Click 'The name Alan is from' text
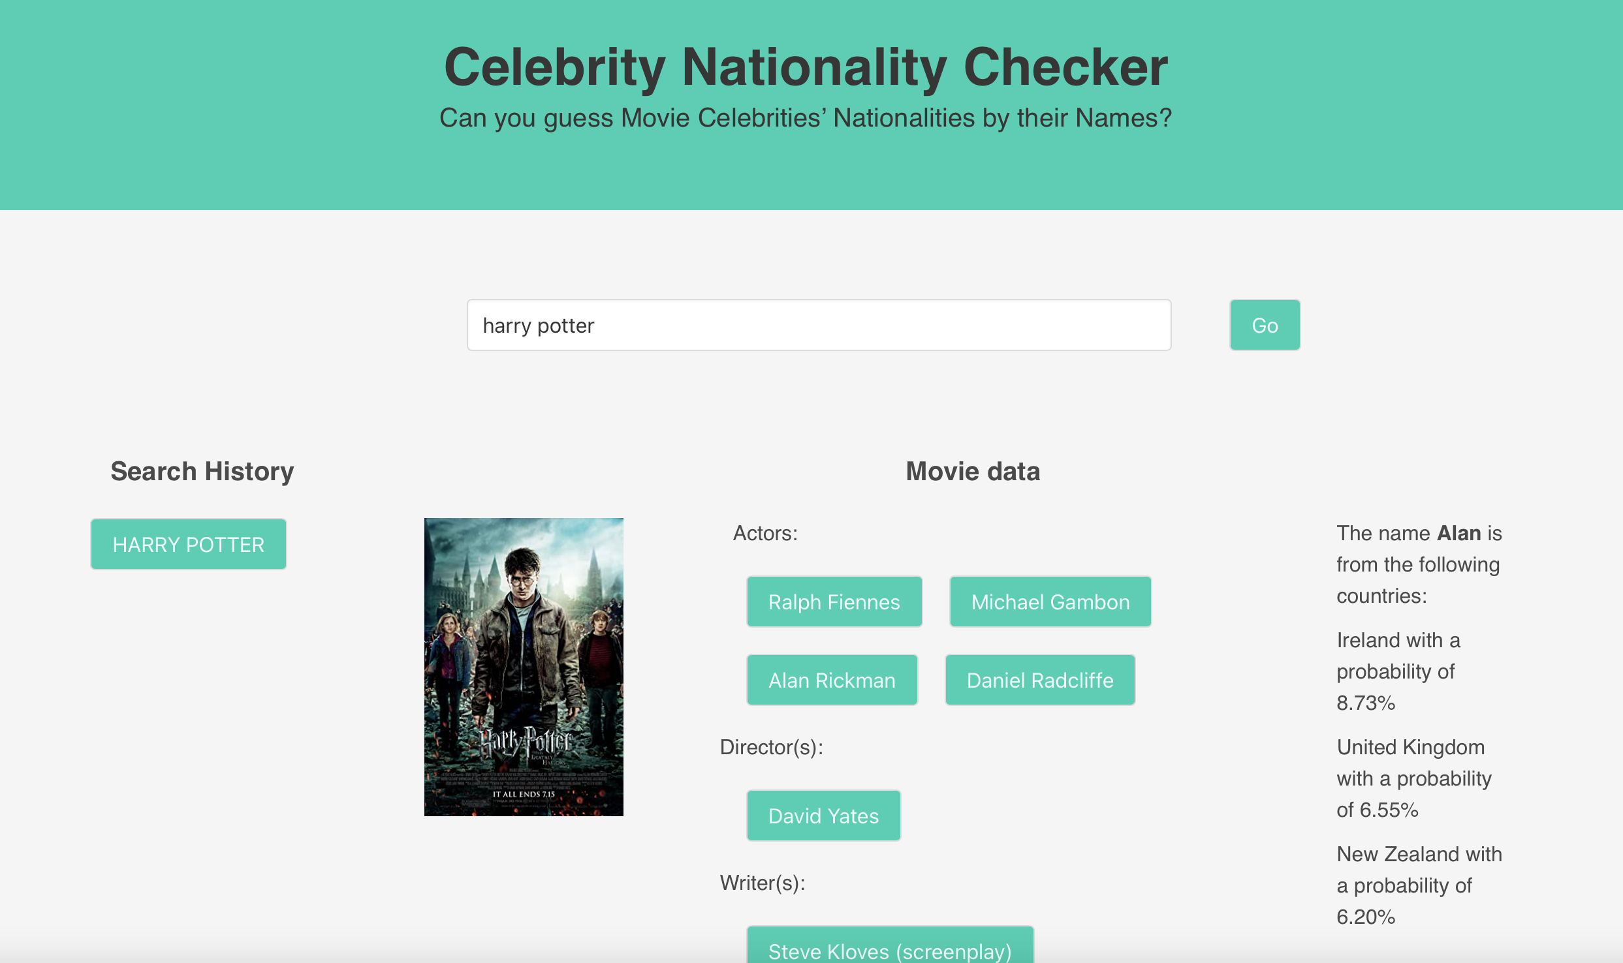Image resolution: width=1623 pixels, height=963 pixels. pyautogui.click(x=1419, y=564)
